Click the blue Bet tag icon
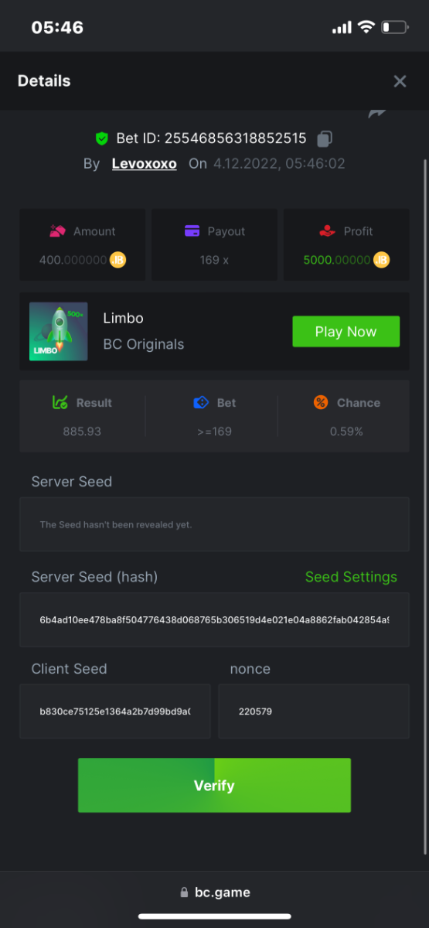 201,402
